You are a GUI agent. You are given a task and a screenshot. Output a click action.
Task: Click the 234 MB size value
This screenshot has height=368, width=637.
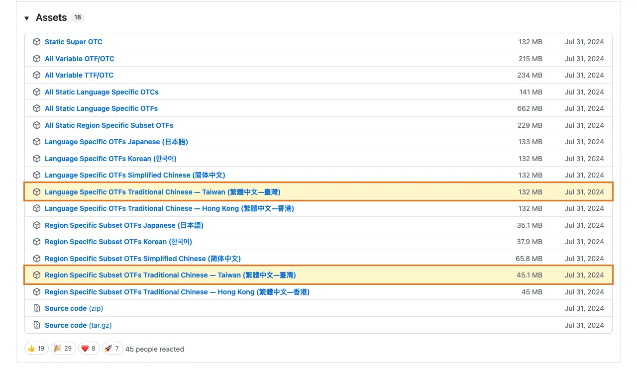[530, 75]
